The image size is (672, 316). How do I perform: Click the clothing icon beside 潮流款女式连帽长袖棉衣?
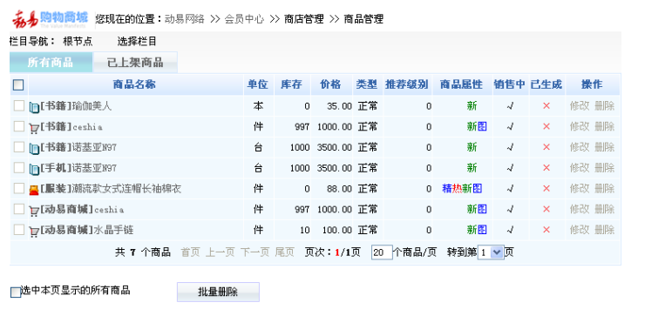pos(34,190)
